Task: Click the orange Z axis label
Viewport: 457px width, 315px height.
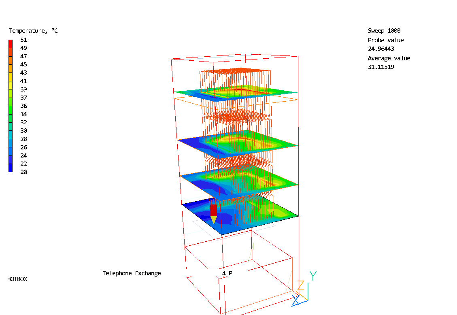Action: (x=301, y=286)
